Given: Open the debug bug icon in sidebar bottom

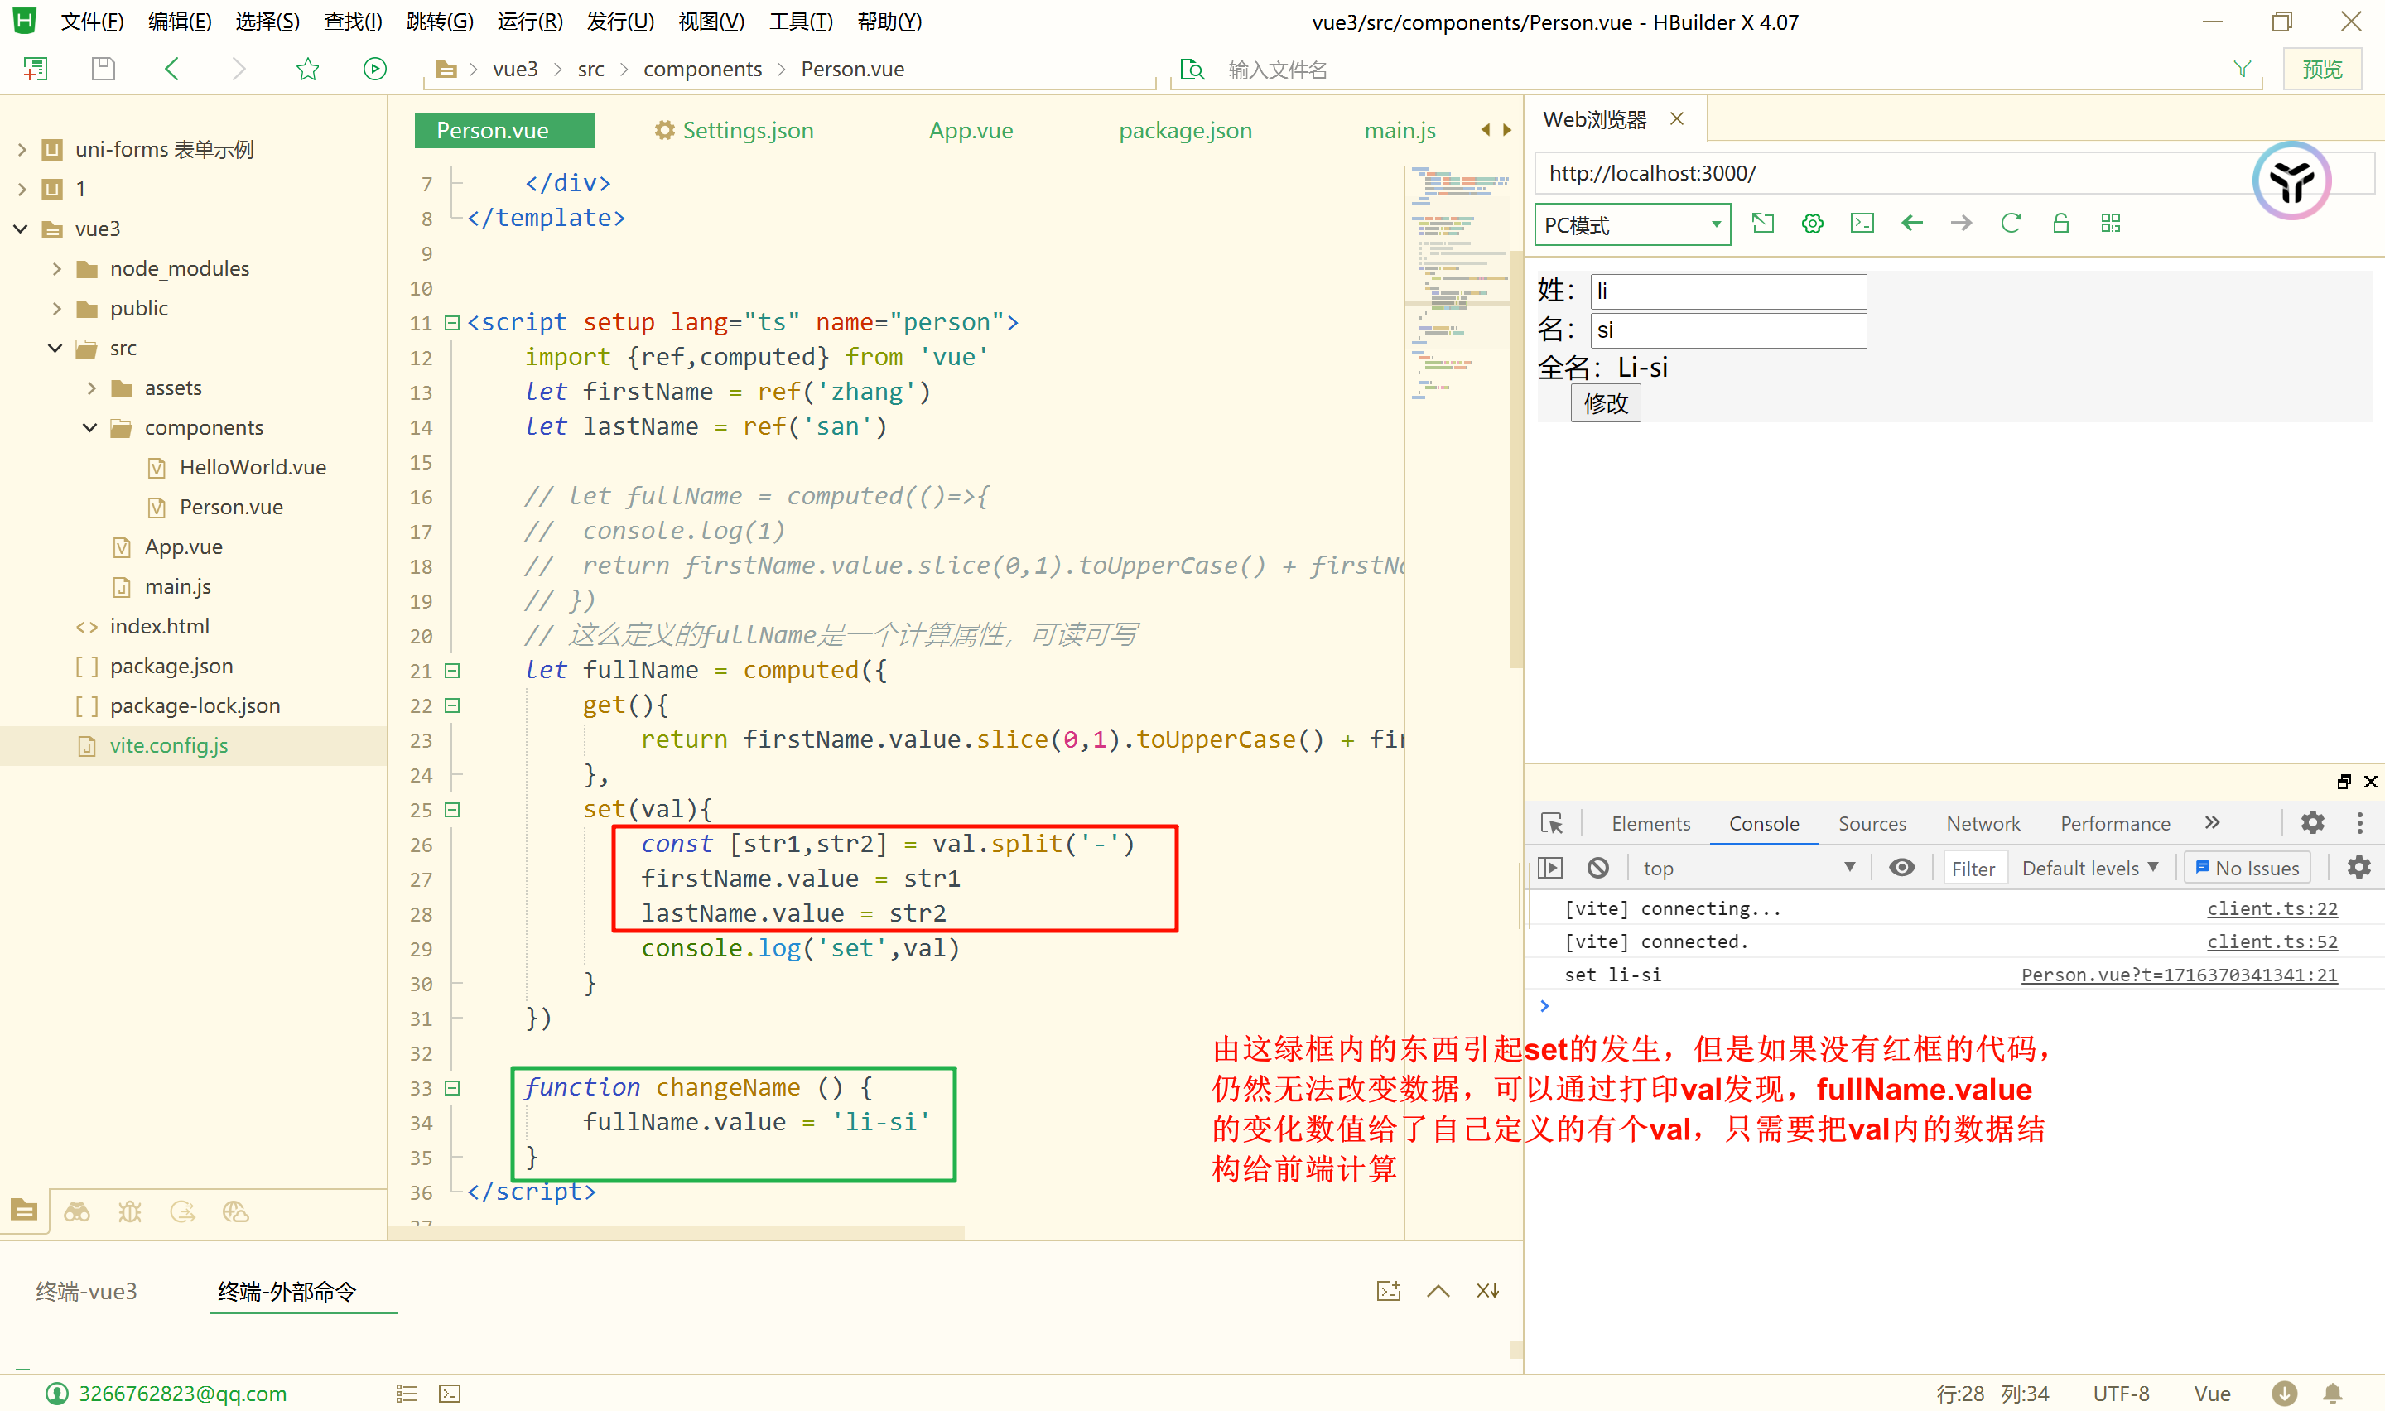Looking at the screenshot, I should (129, 1211).
